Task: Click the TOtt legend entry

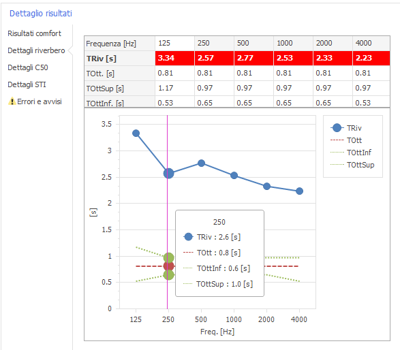Action: point(346,140)
